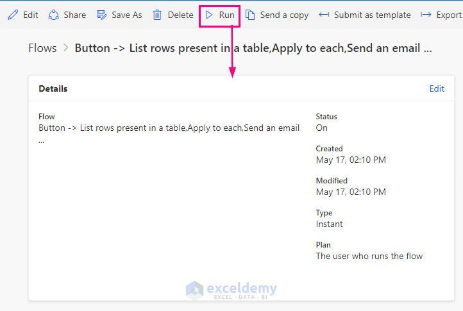Choose the Delete text label

click(180, 15)
